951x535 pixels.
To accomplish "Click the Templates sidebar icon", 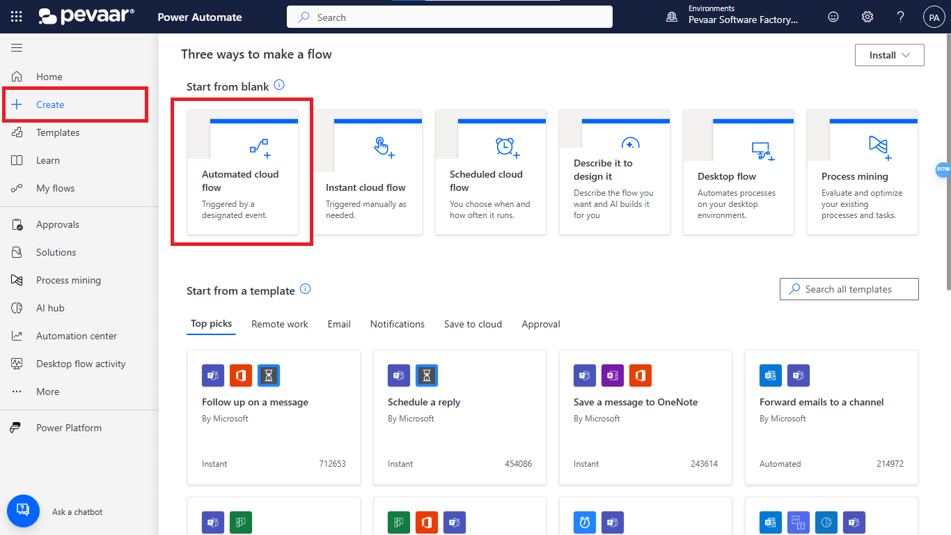I will (17, 132).
